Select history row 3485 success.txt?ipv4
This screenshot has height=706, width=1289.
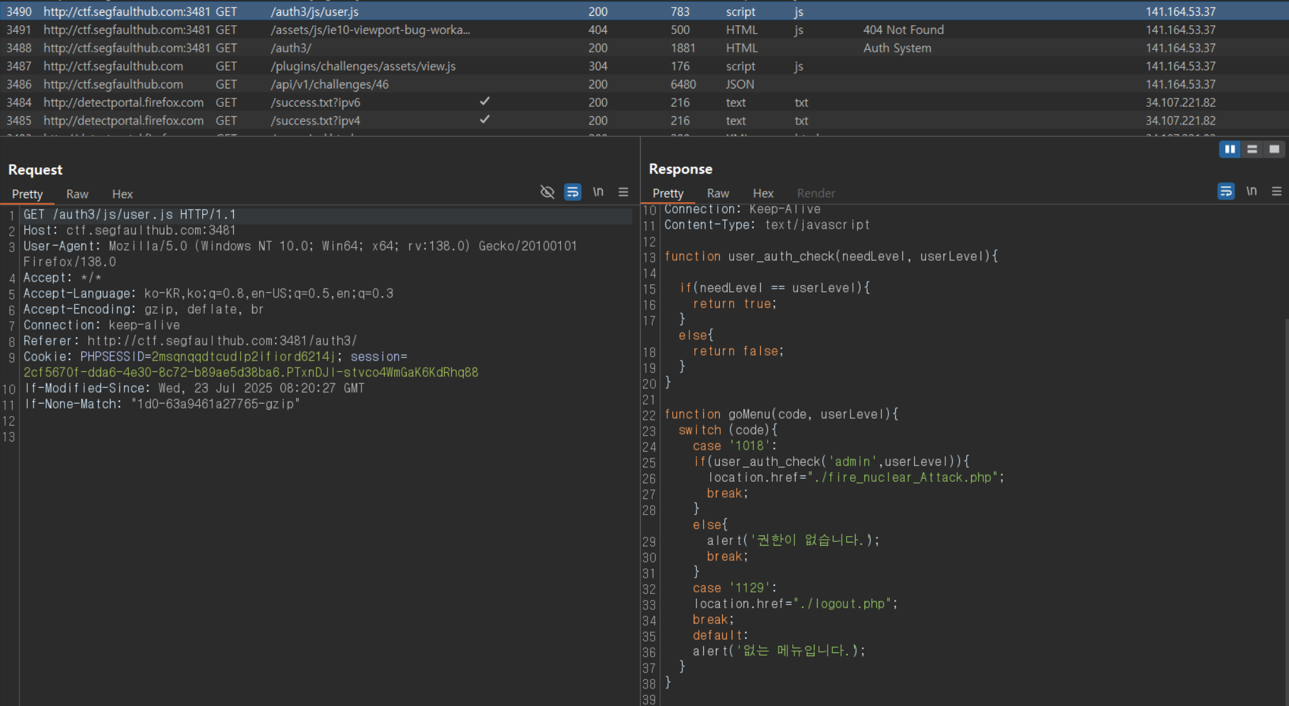point(644,121)
